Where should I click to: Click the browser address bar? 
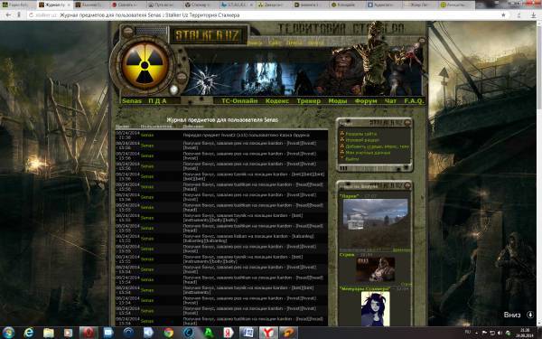pos(263,14)
